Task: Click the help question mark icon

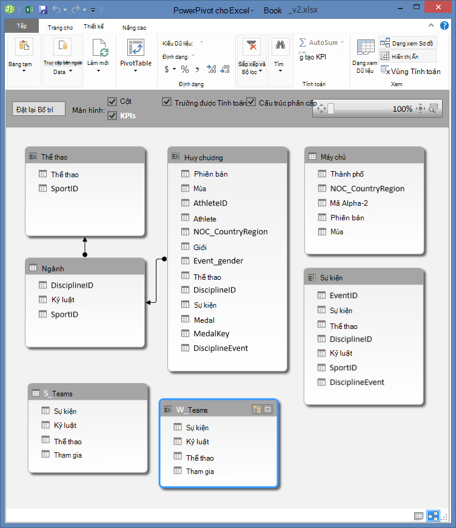Action: [x=444, y=25]
